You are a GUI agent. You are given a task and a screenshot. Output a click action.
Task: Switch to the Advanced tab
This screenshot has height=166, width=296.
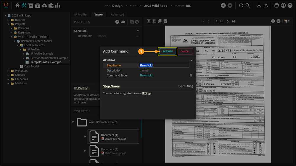point(117,14)
